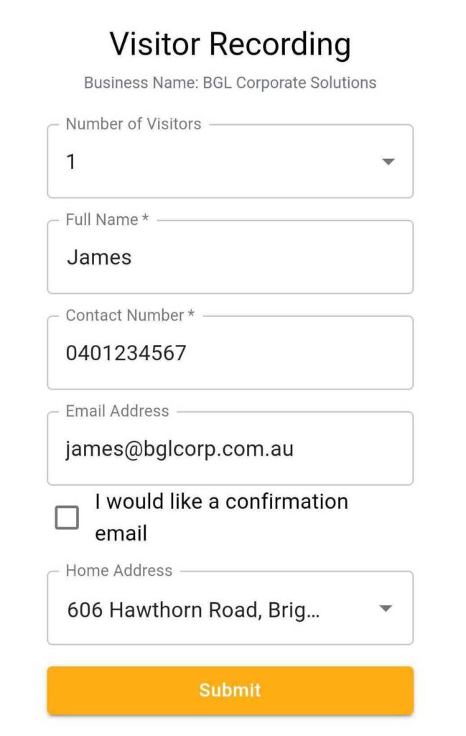466x736 pixels.
Task: Click the 'Business Name: BGL Corporate Solutions' text
Action: 230,83
